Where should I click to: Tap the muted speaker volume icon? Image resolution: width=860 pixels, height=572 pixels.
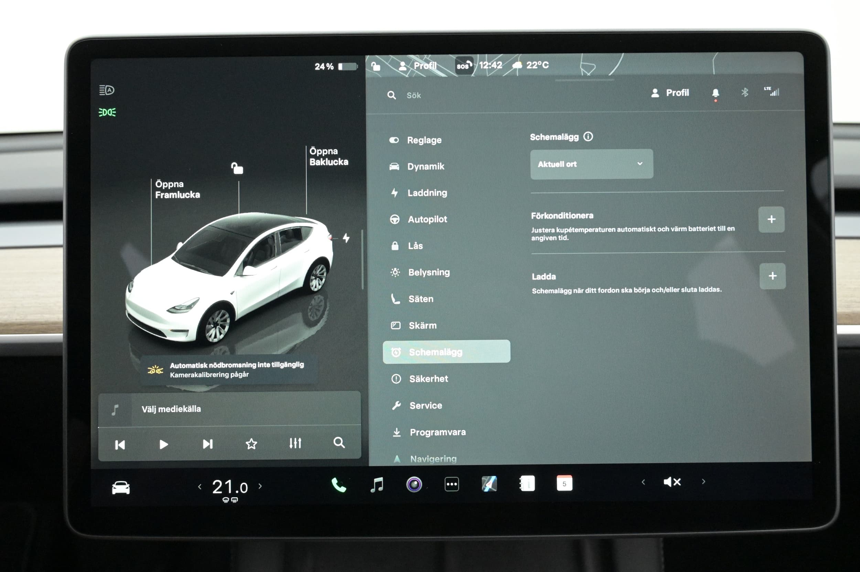pyautogui.click(x=672, y=482)
